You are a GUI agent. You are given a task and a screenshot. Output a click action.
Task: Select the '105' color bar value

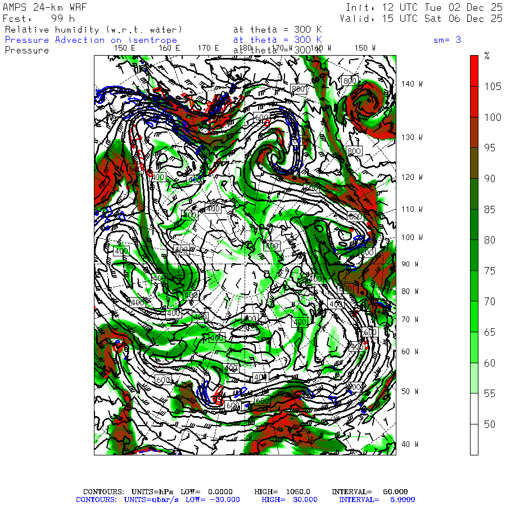click(x=493, y=87)
